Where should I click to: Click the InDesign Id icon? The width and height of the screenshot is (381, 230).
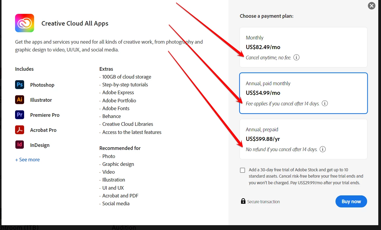(x=20, y=145)
